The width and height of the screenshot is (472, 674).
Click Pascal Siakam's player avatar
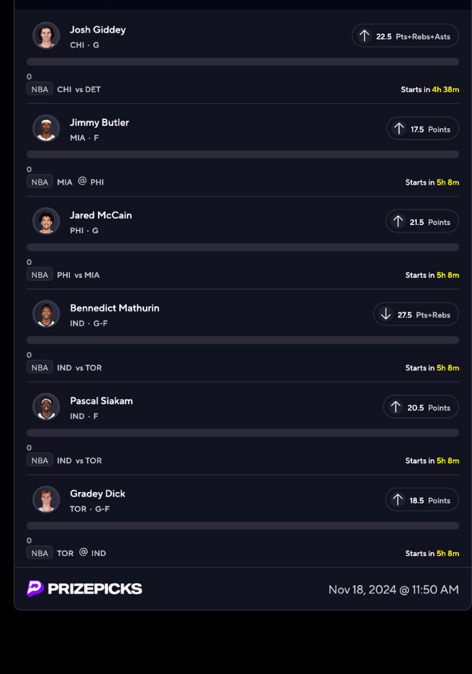click(x=46, y=406)
